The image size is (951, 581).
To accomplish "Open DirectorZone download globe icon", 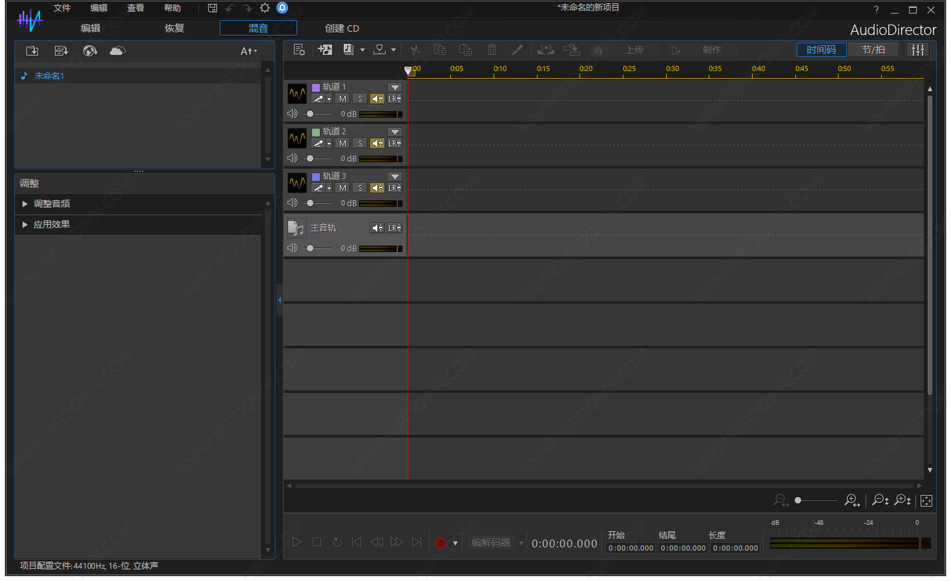I will pyautogui.click(x=90, y=51).
